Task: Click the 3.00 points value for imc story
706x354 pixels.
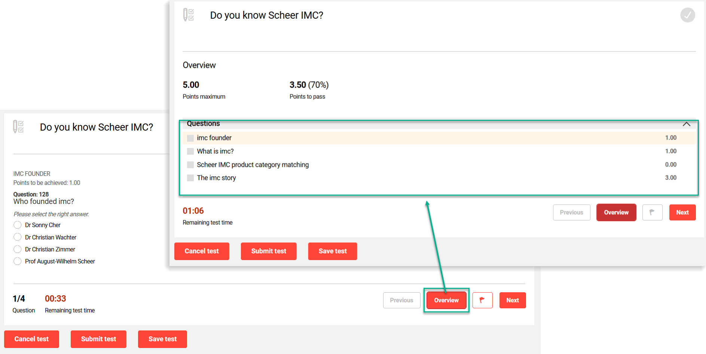Action: 671,178
